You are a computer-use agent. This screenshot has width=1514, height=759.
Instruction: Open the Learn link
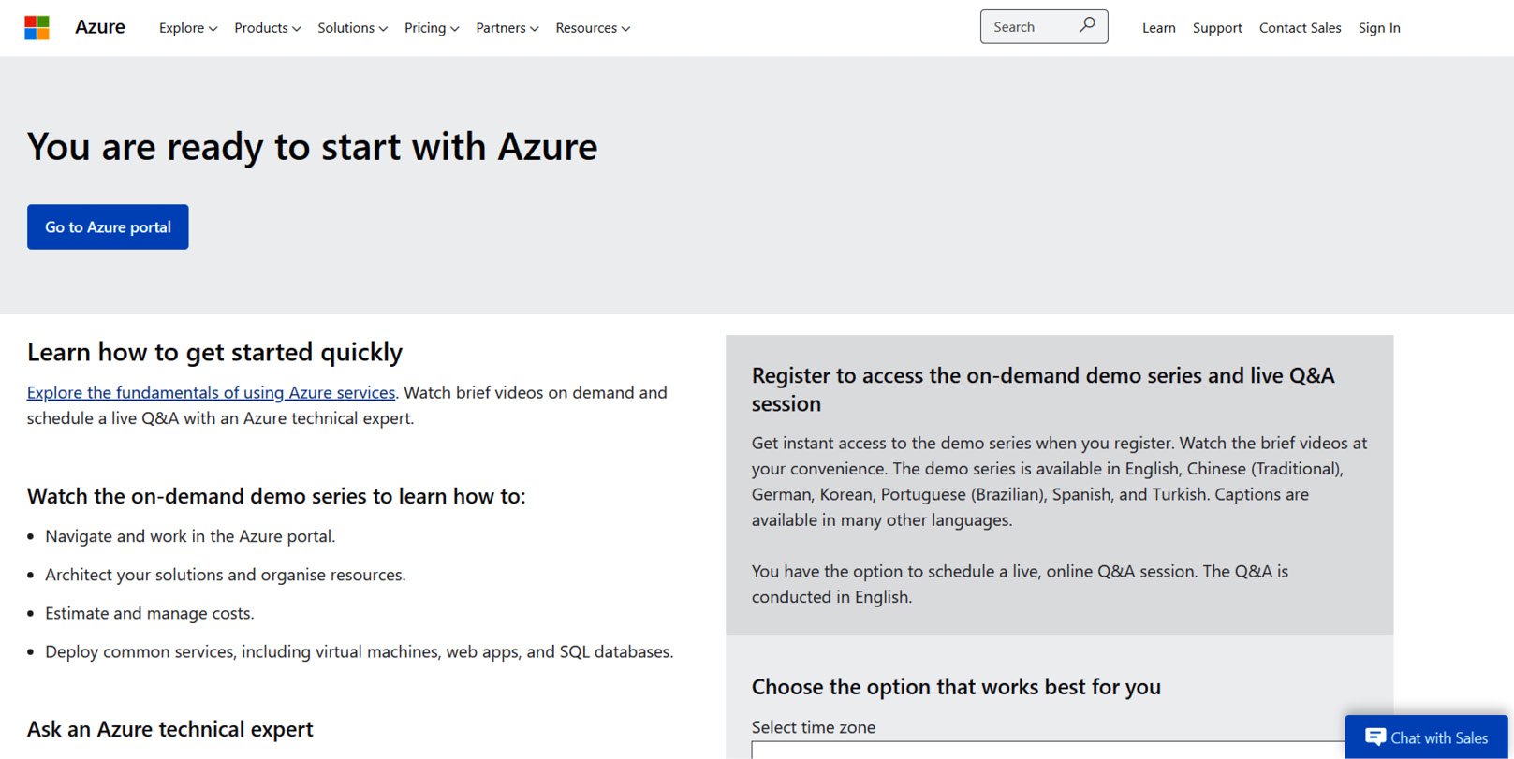pyautogui.click(x=1158, y=28)
